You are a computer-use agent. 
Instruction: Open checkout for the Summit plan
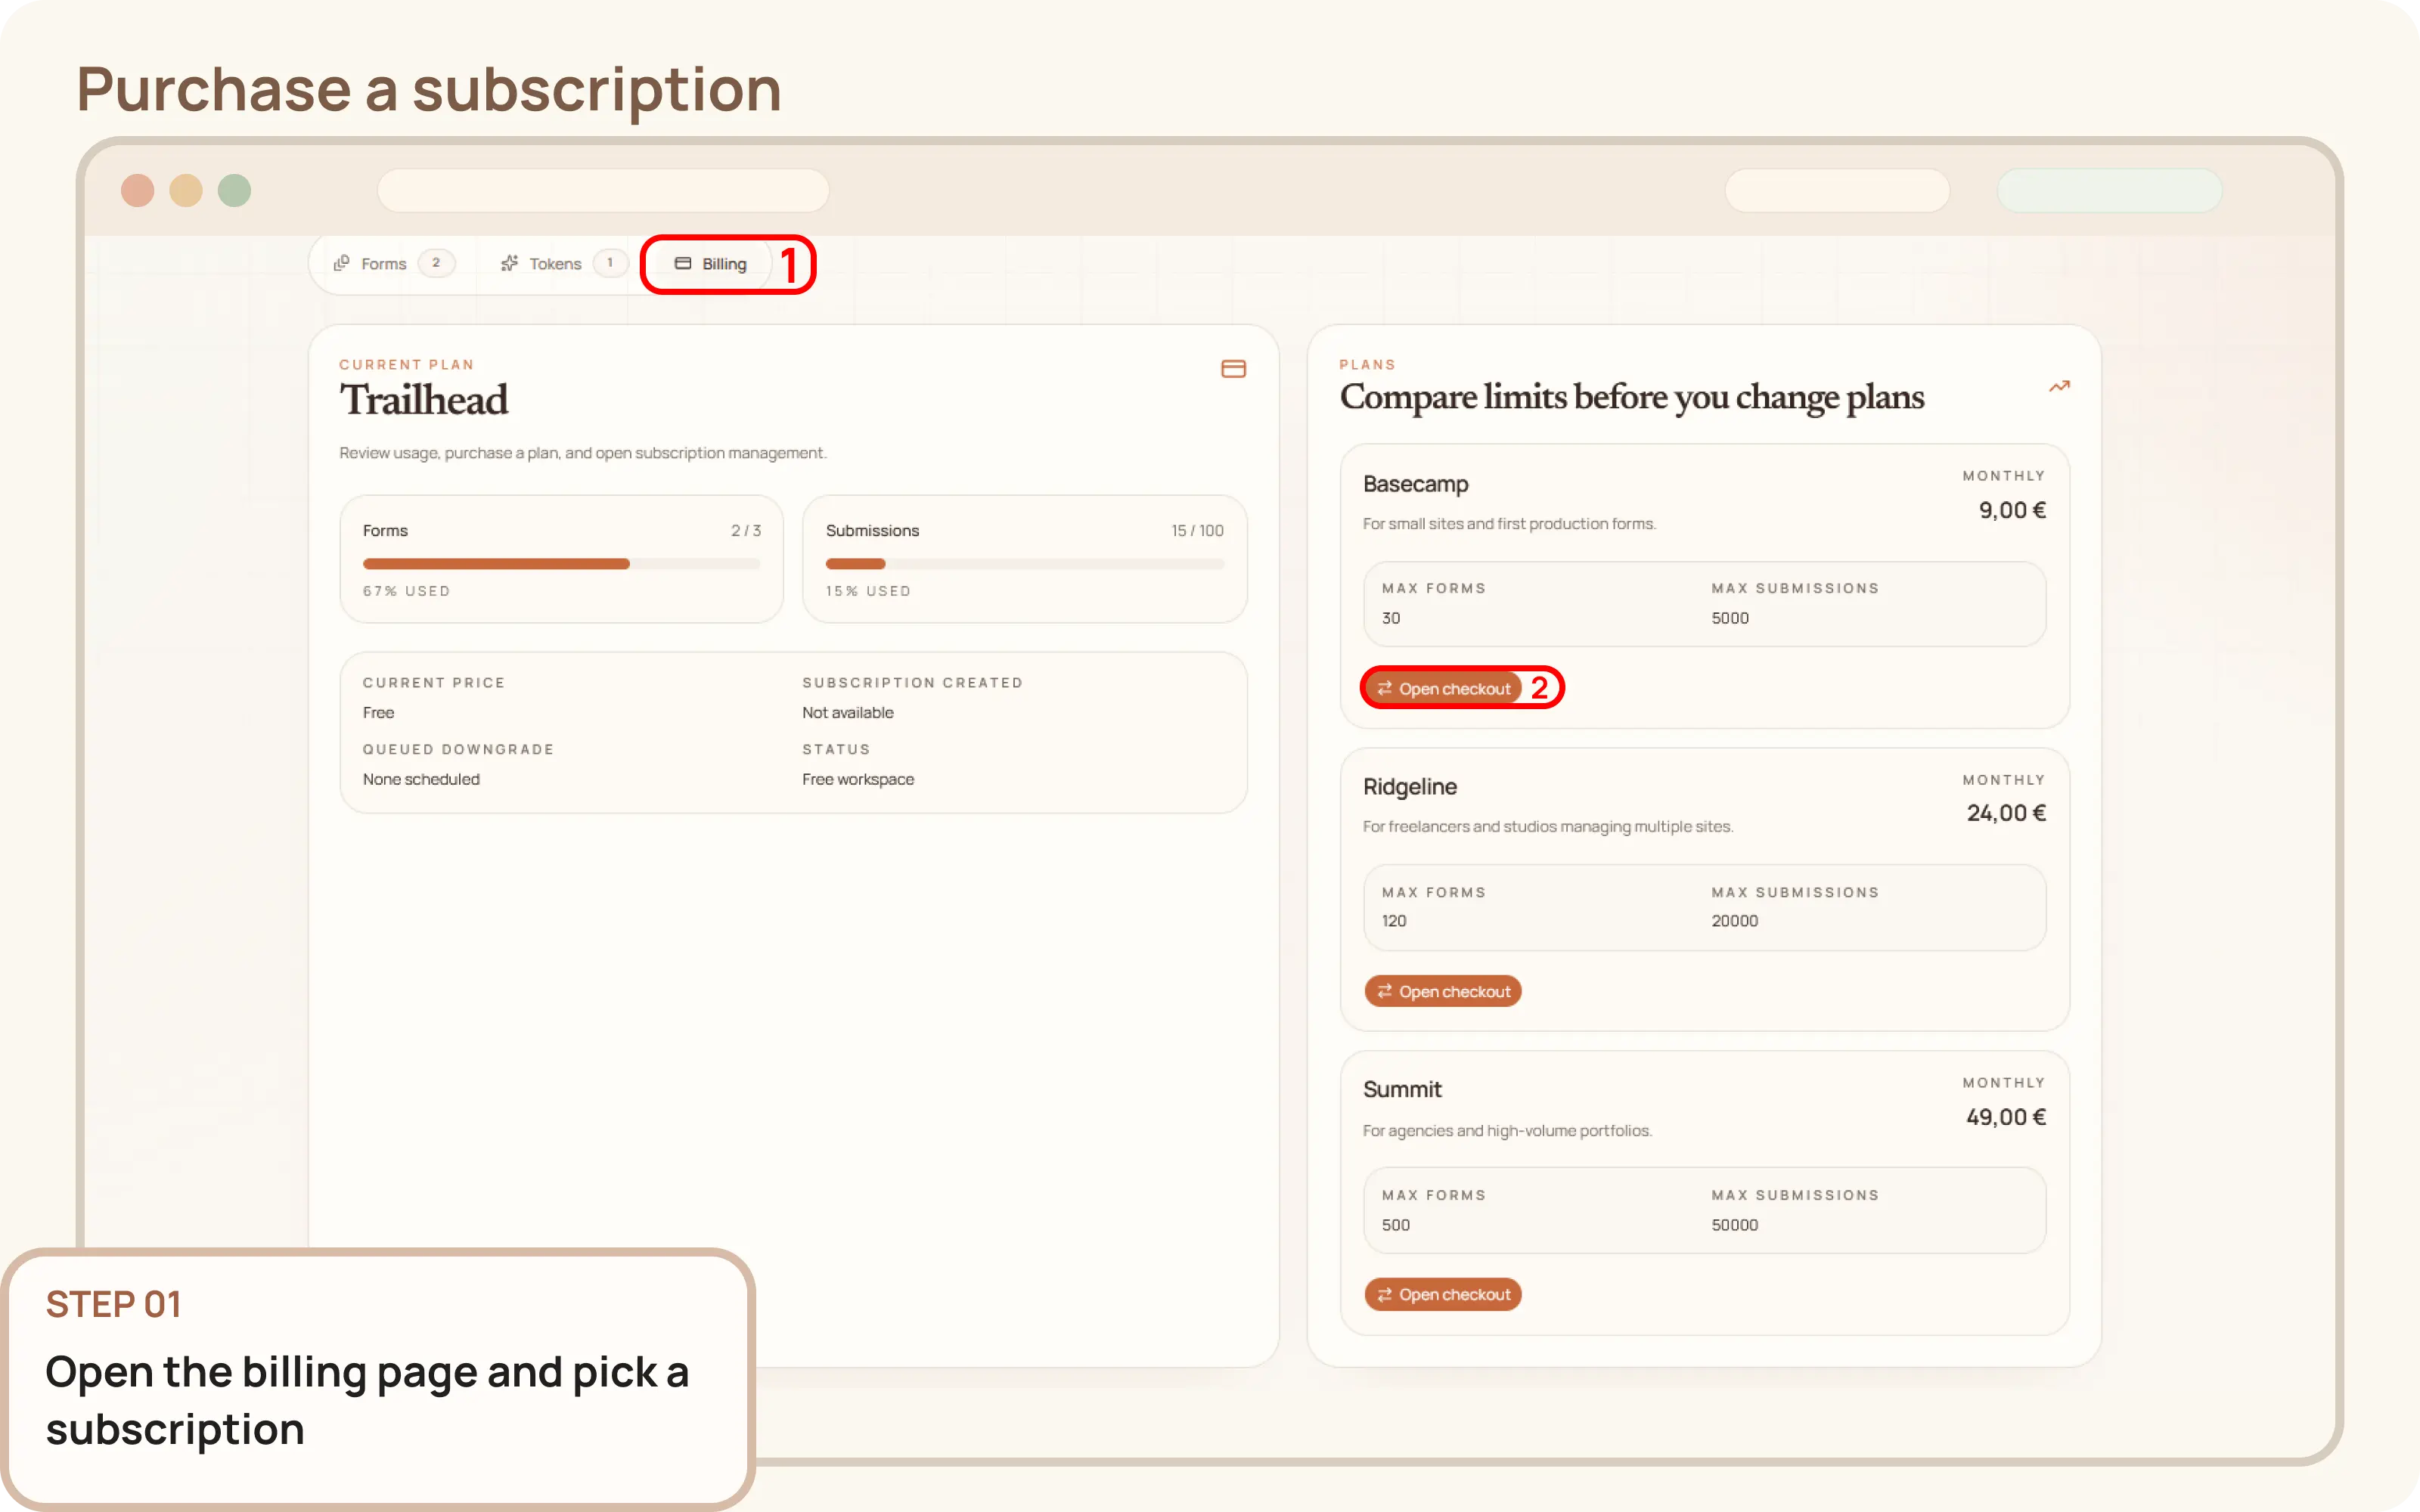coord(1443,1294)
